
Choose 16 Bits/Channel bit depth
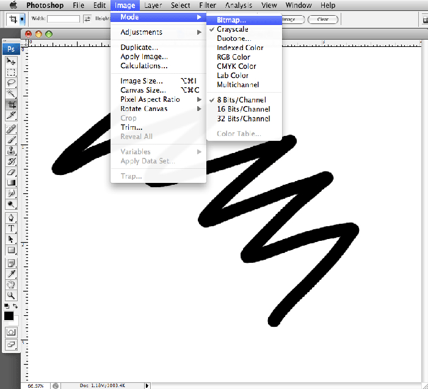coord(243,109)
